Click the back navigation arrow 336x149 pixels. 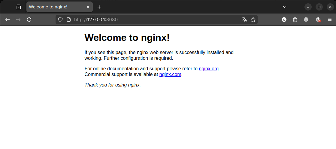8,20
